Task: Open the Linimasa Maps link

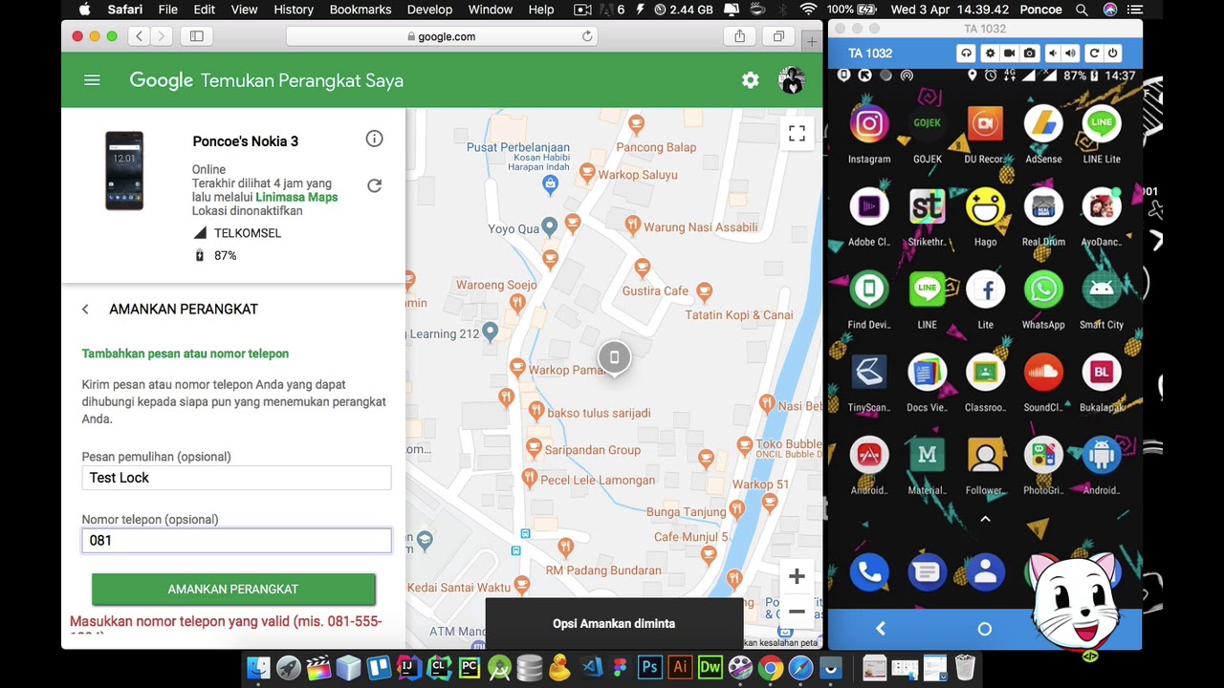Action: click(296, 197)
